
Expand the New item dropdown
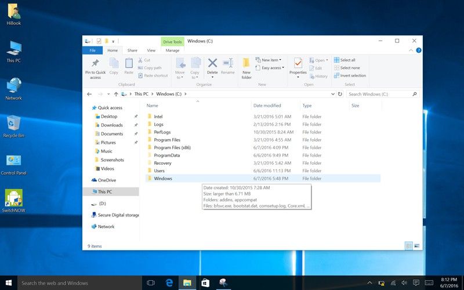pyautogui.click(x=269, y=60)
